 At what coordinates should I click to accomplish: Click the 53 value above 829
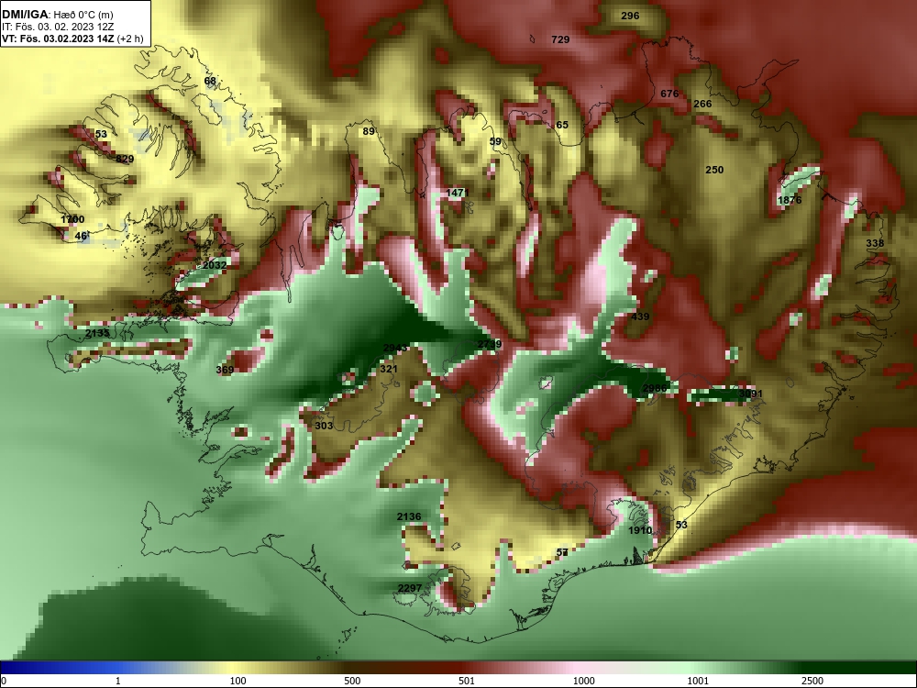point(101,134)
